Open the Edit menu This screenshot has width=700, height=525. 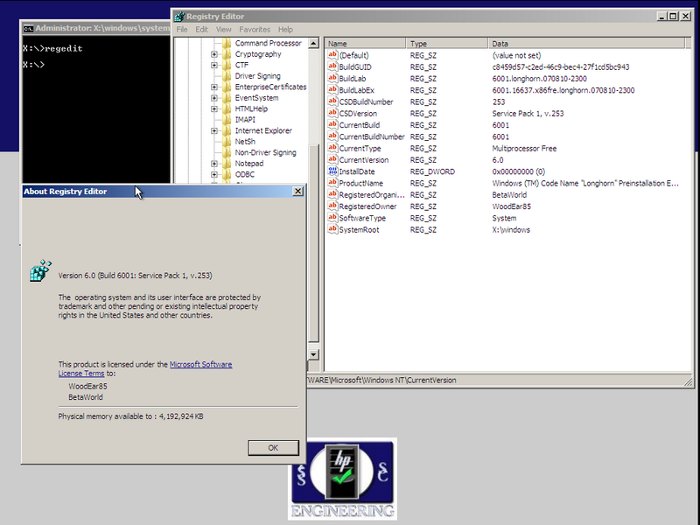(x=202, y=30)
